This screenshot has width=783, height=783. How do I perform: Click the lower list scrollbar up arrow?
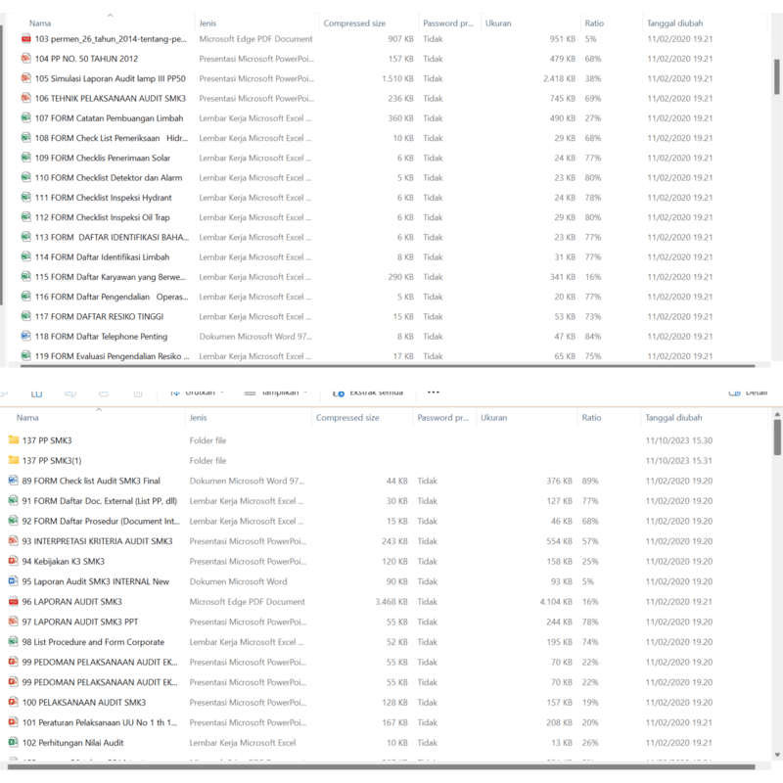(776, 414)
